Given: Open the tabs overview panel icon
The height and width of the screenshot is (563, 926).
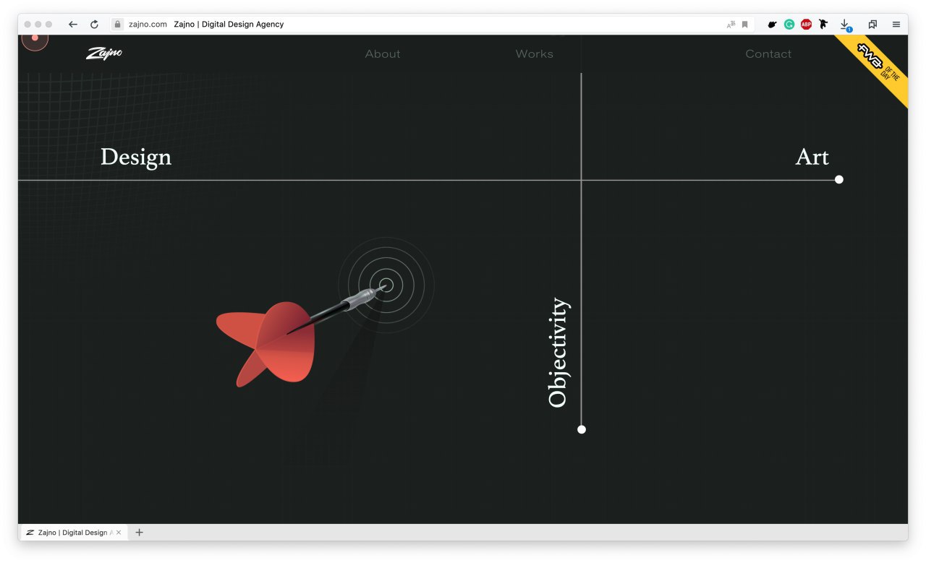Looking at the screenshot, I should (872, 25).
